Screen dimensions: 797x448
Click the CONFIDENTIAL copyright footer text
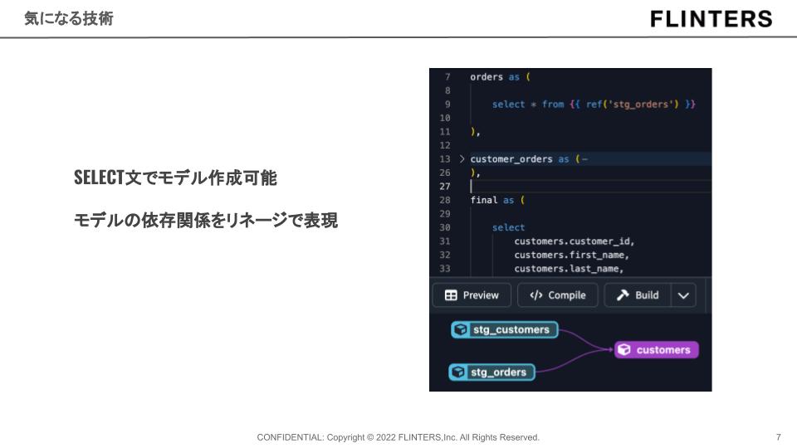point(398,437)
